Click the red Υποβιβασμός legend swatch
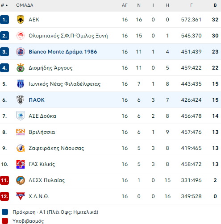 click(x=5, y=221)
